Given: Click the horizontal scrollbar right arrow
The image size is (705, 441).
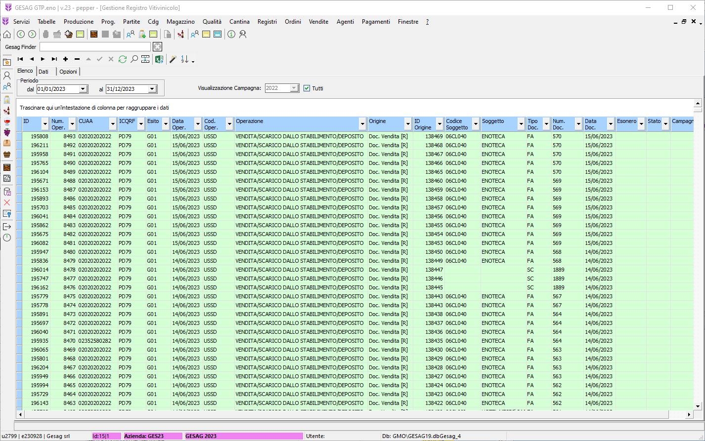Looking at the screenshot, I should [689, 414].
